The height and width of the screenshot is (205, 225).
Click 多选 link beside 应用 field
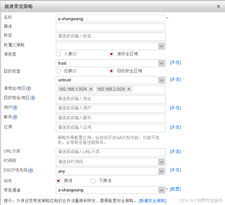pos(175,127)
